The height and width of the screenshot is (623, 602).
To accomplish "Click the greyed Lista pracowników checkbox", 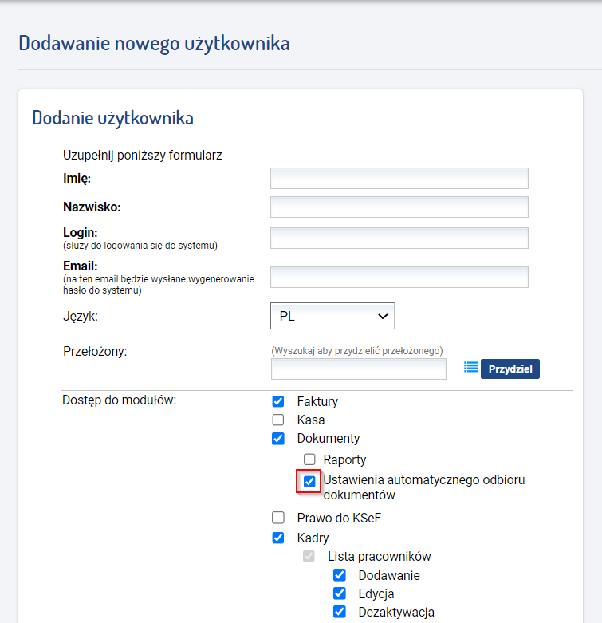I will [x=309, y=556].
